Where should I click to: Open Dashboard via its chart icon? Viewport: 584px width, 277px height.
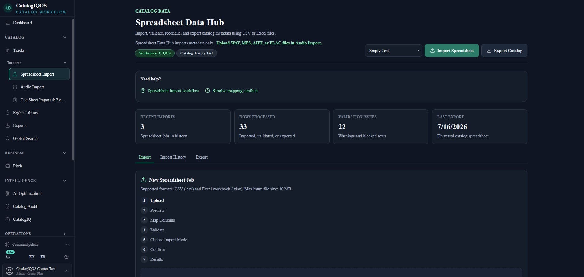8,23
